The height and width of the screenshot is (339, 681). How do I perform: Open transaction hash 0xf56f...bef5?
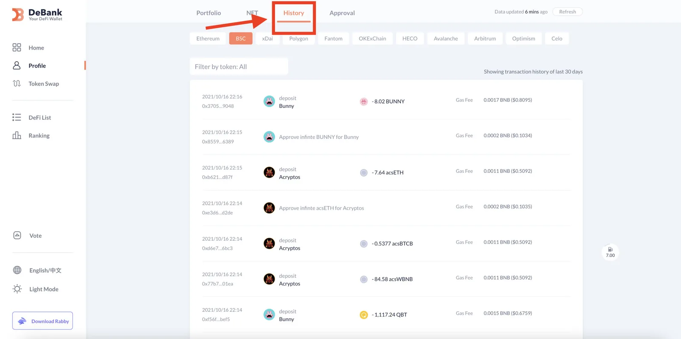(216, 319)
